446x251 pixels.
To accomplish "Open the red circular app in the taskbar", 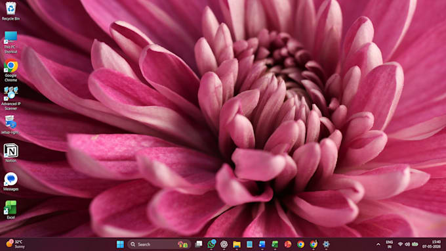I will 288,244.
